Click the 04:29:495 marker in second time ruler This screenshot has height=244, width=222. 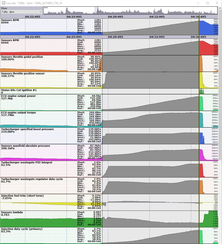116,37
